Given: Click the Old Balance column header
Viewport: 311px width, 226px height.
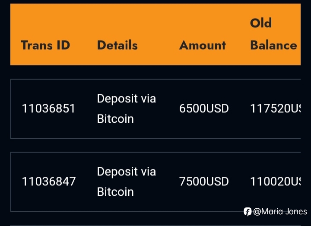Looking at the screenshot, I should 273,34.
